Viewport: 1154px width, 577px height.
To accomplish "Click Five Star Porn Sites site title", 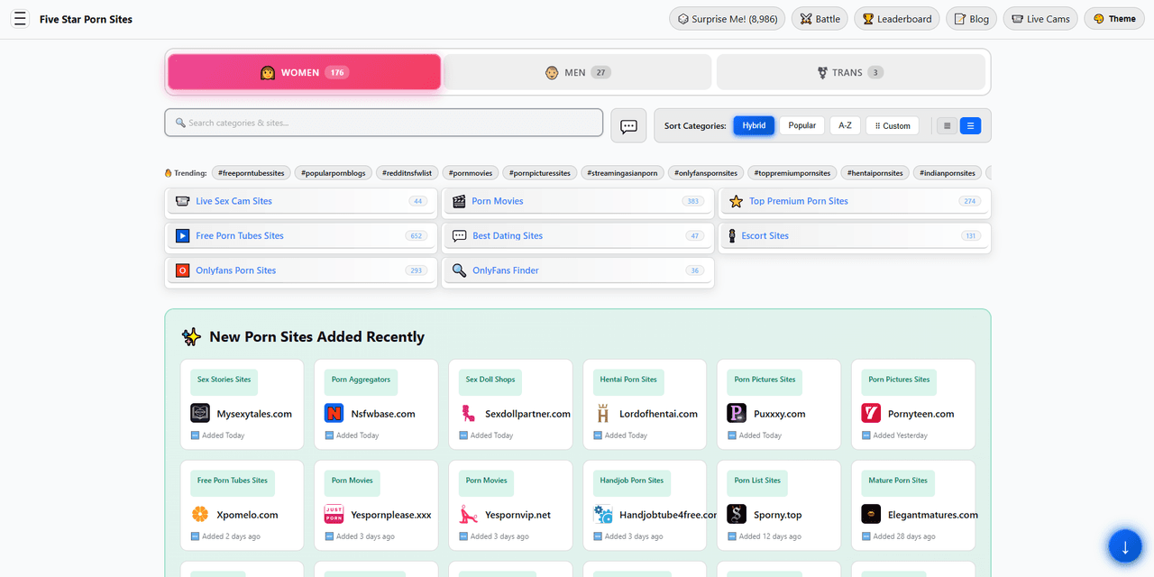I will click(x=86, y=19).
